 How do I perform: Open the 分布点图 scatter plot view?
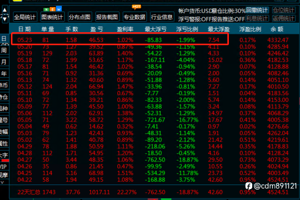79,17
